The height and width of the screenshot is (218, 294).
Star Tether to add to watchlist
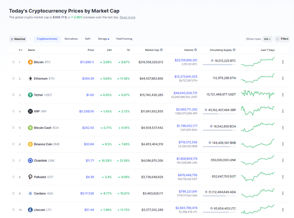(14, 95)
